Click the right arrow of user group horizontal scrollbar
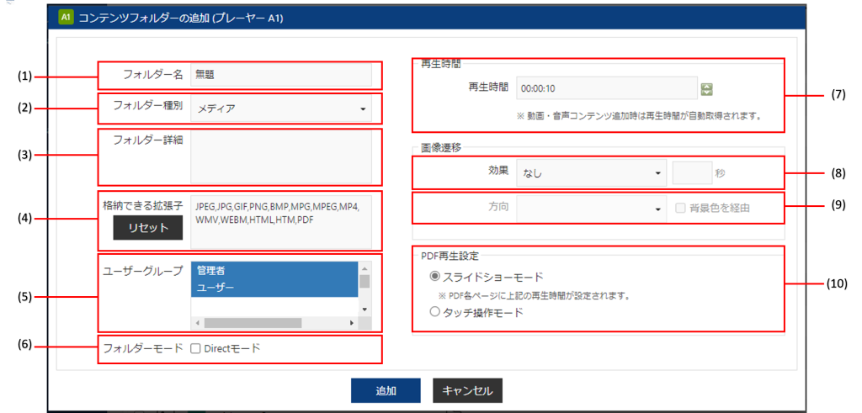Viewport: 862px width, 413px height. click(352, 322)
